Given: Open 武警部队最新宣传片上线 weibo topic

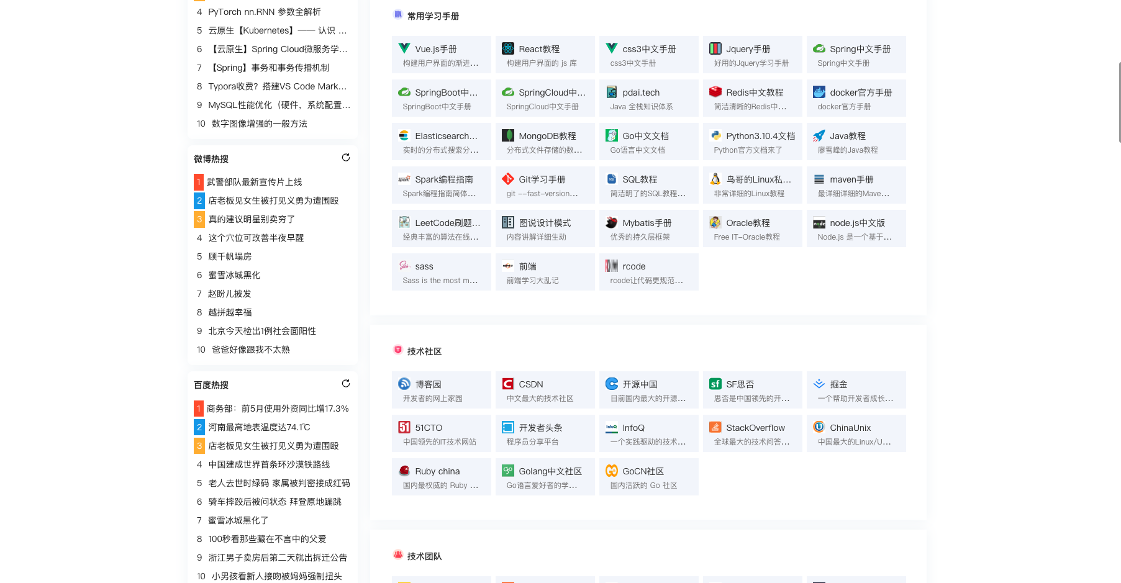Looking at the screenshot, I should click(254, 182).
